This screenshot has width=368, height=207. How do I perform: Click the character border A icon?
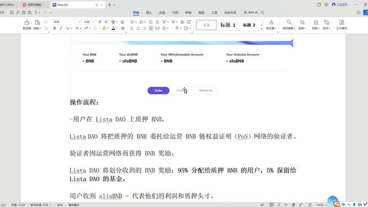[122, 28]
